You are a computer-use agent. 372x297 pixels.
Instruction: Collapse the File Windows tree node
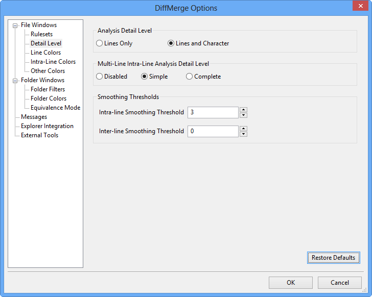pyautogui.click(x=15, y=26)
